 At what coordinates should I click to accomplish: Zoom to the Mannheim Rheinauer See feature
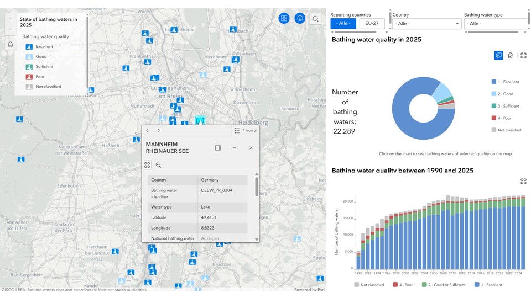[x=158, y=165]
